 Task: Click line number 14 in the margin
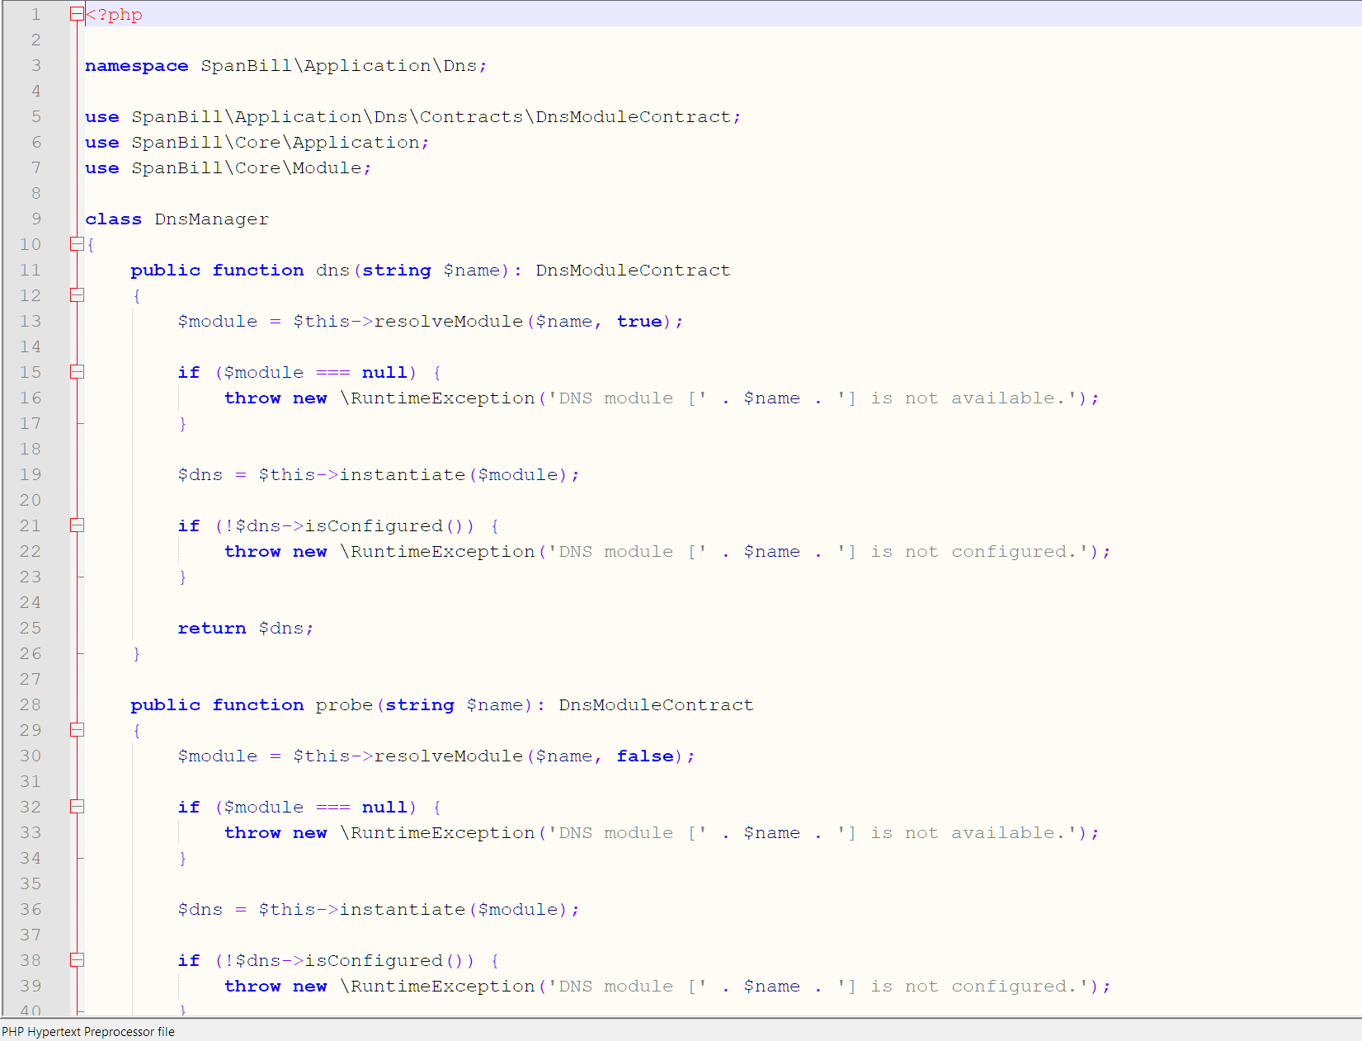tap(31, 347)
